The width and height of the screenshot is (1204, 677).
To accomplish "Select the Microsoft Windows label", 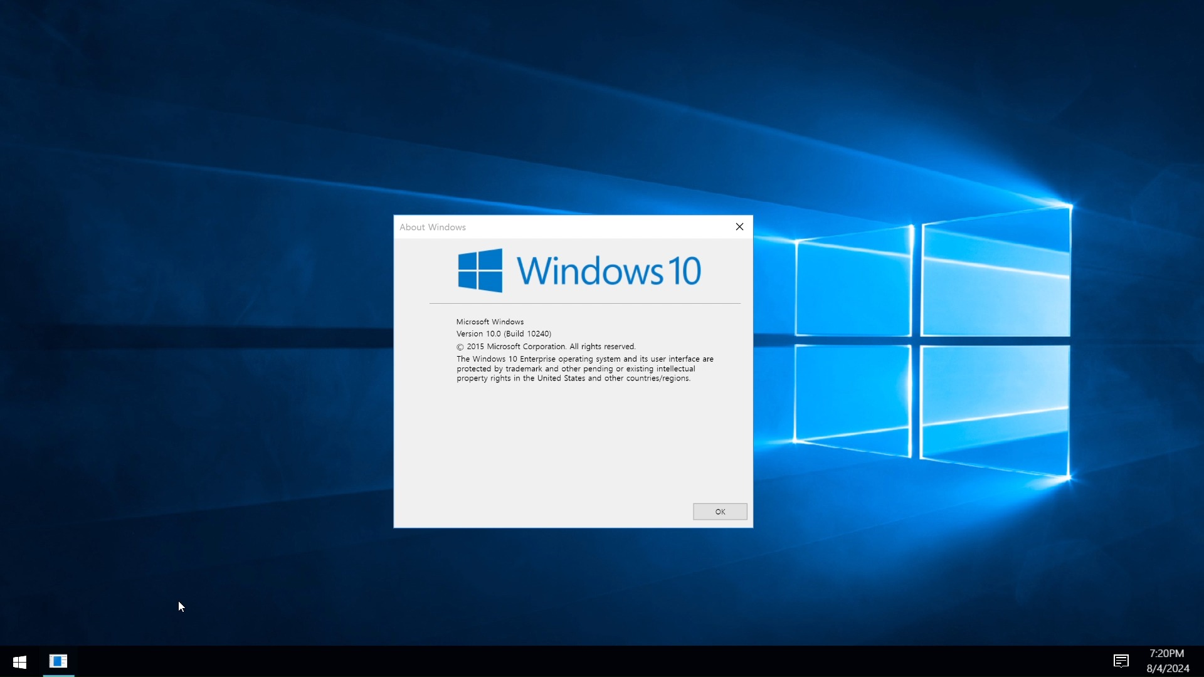I will (x=490, y=322).
